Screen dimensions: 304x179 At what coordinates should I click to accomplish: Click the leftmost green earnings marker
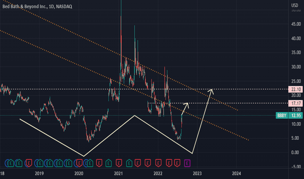coord(11,163)
